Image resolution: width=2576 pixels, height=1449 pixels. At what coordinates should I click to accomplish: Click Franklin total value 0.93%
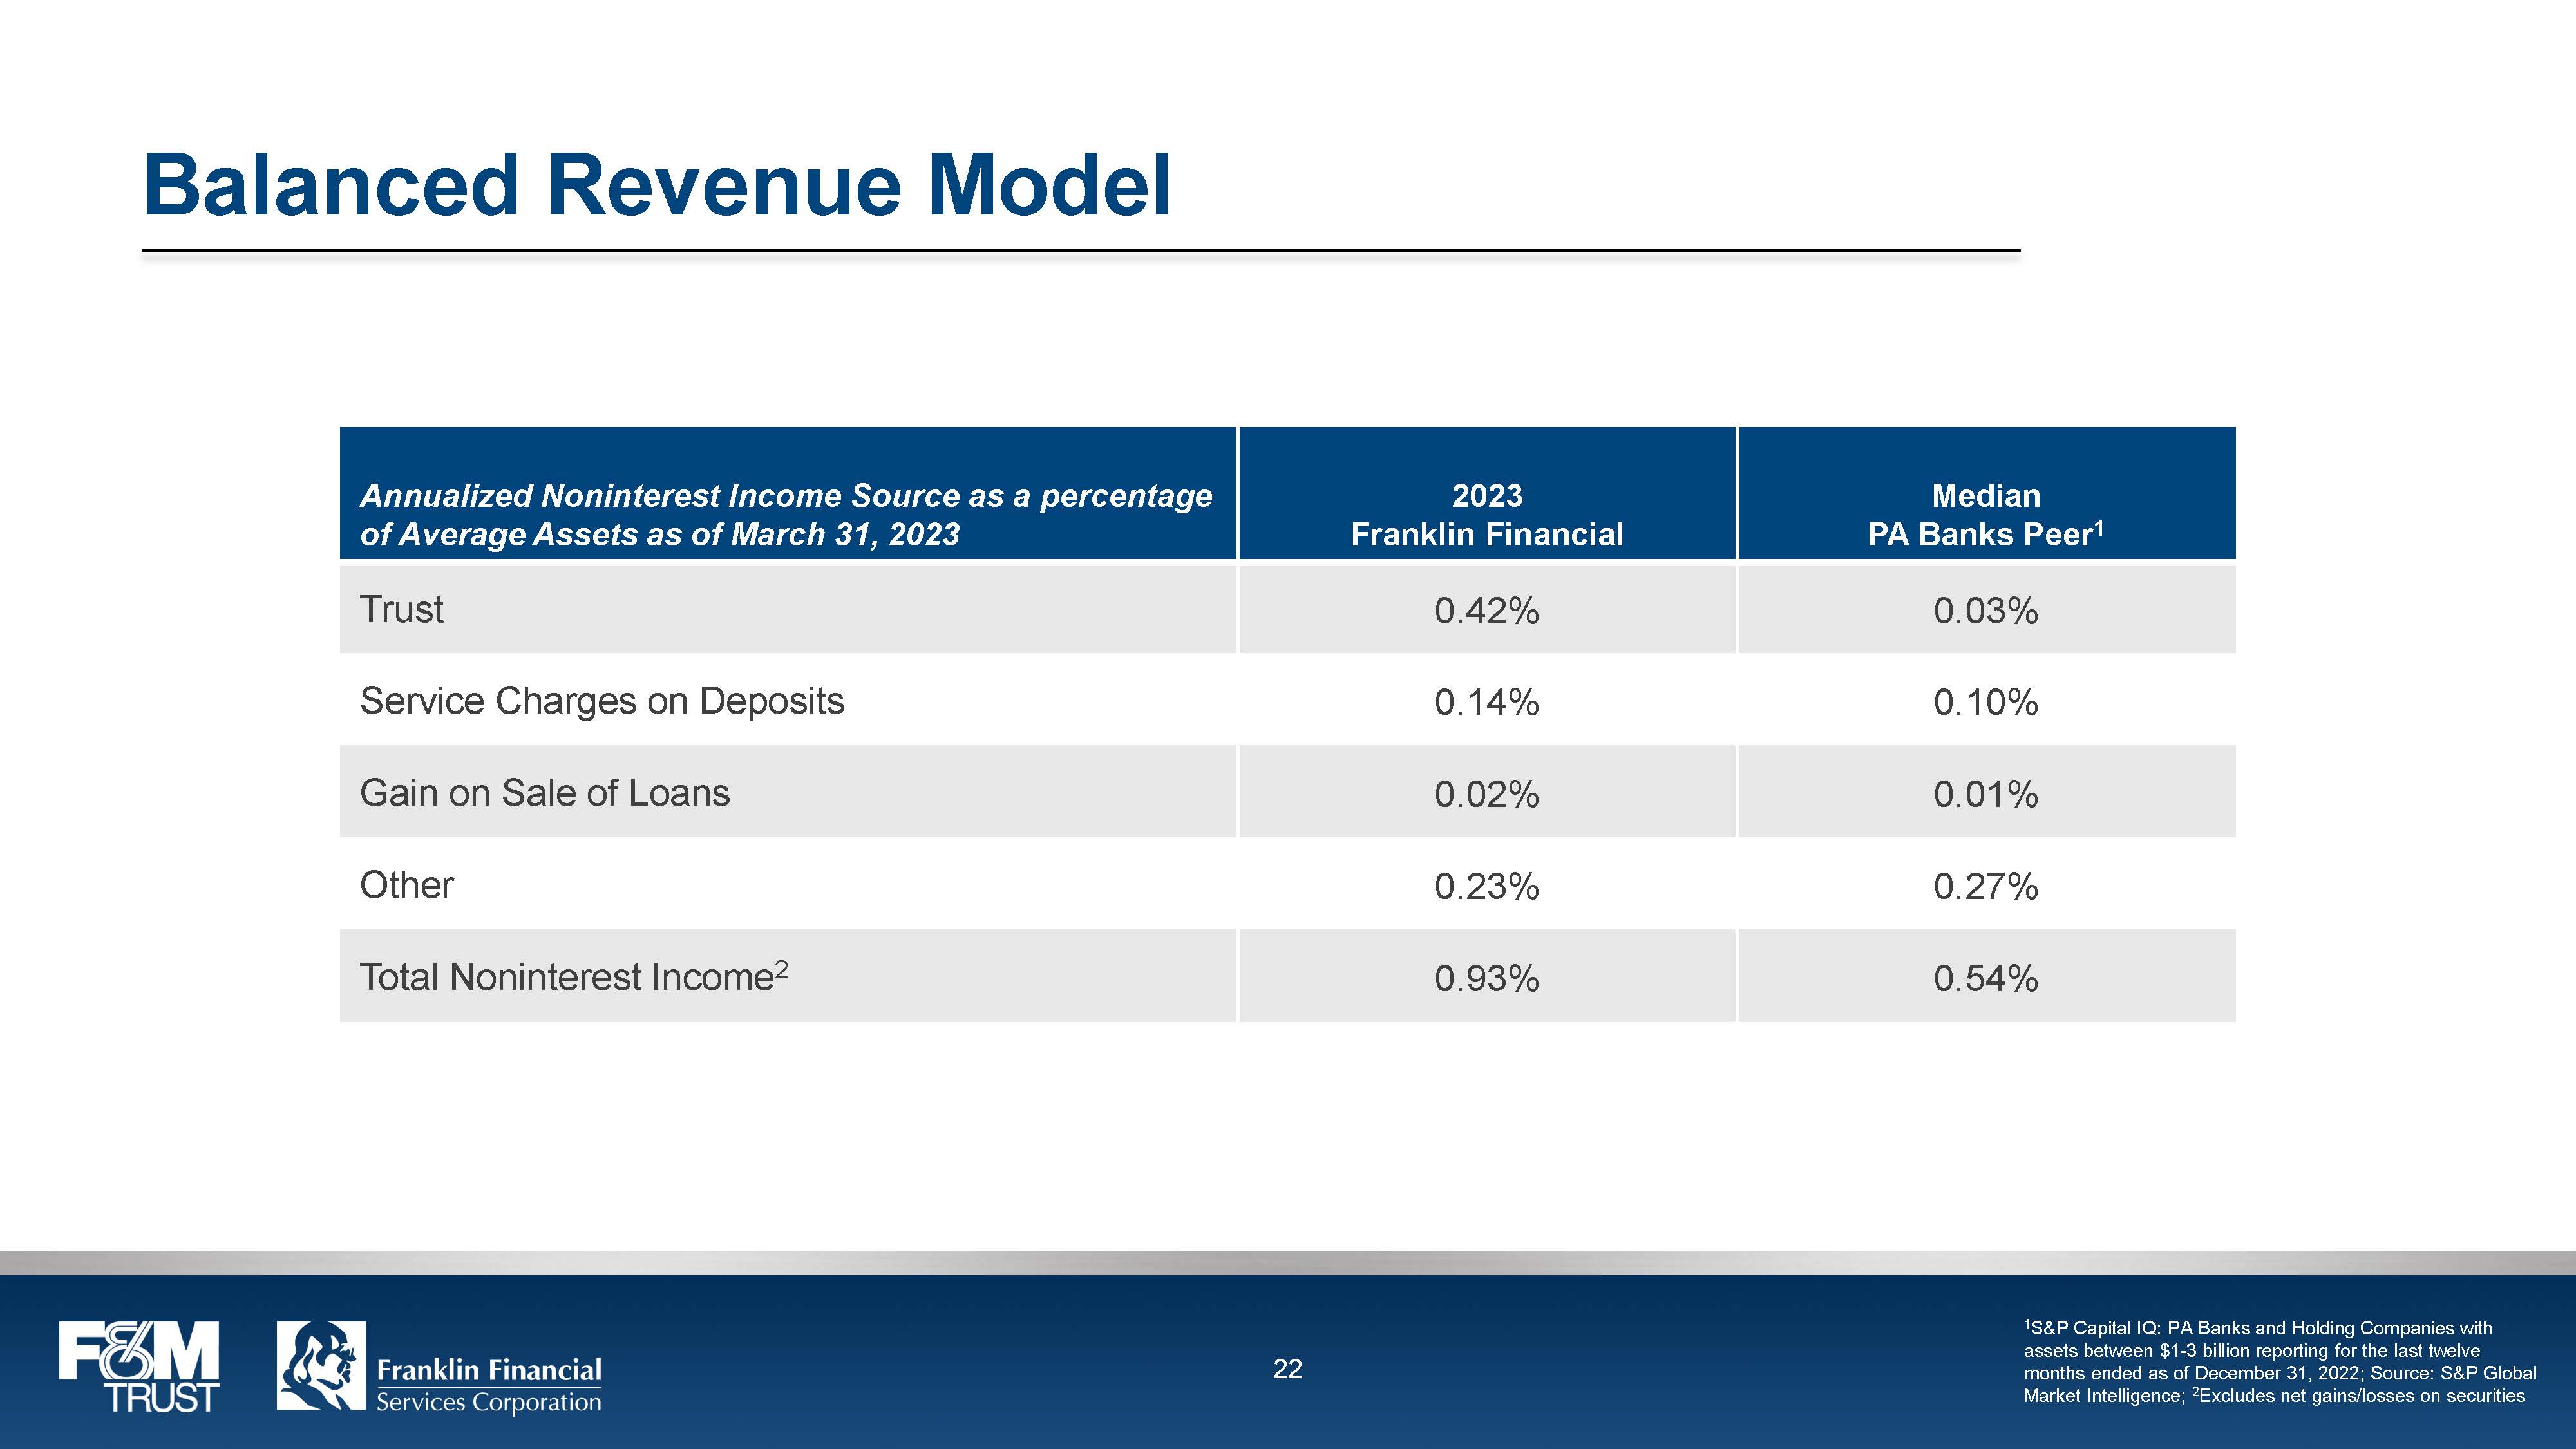pos(1486,978)
